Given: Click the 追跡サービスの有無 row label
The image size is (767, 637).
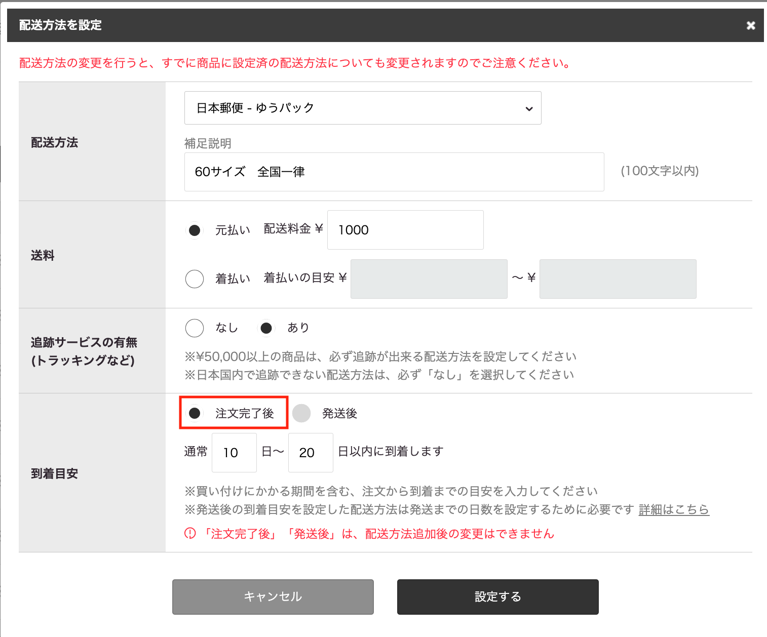Looking at the screenshot, I should point(84,351).
